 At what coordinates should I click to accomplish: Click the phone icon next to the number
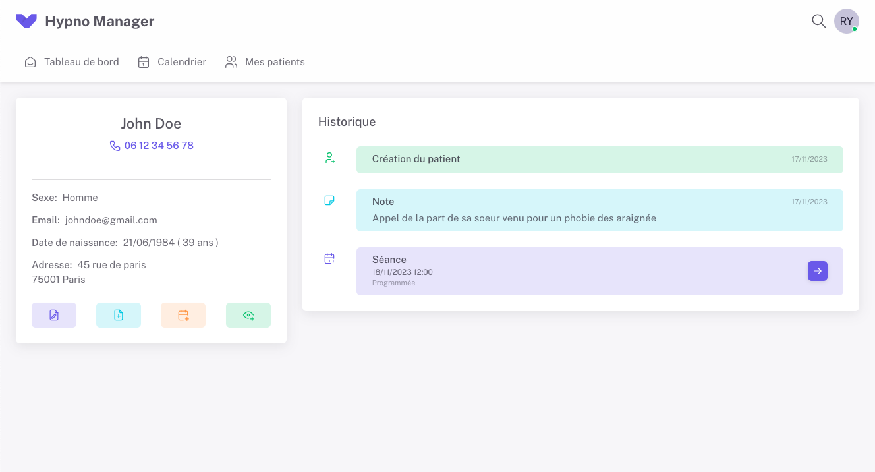115,145
